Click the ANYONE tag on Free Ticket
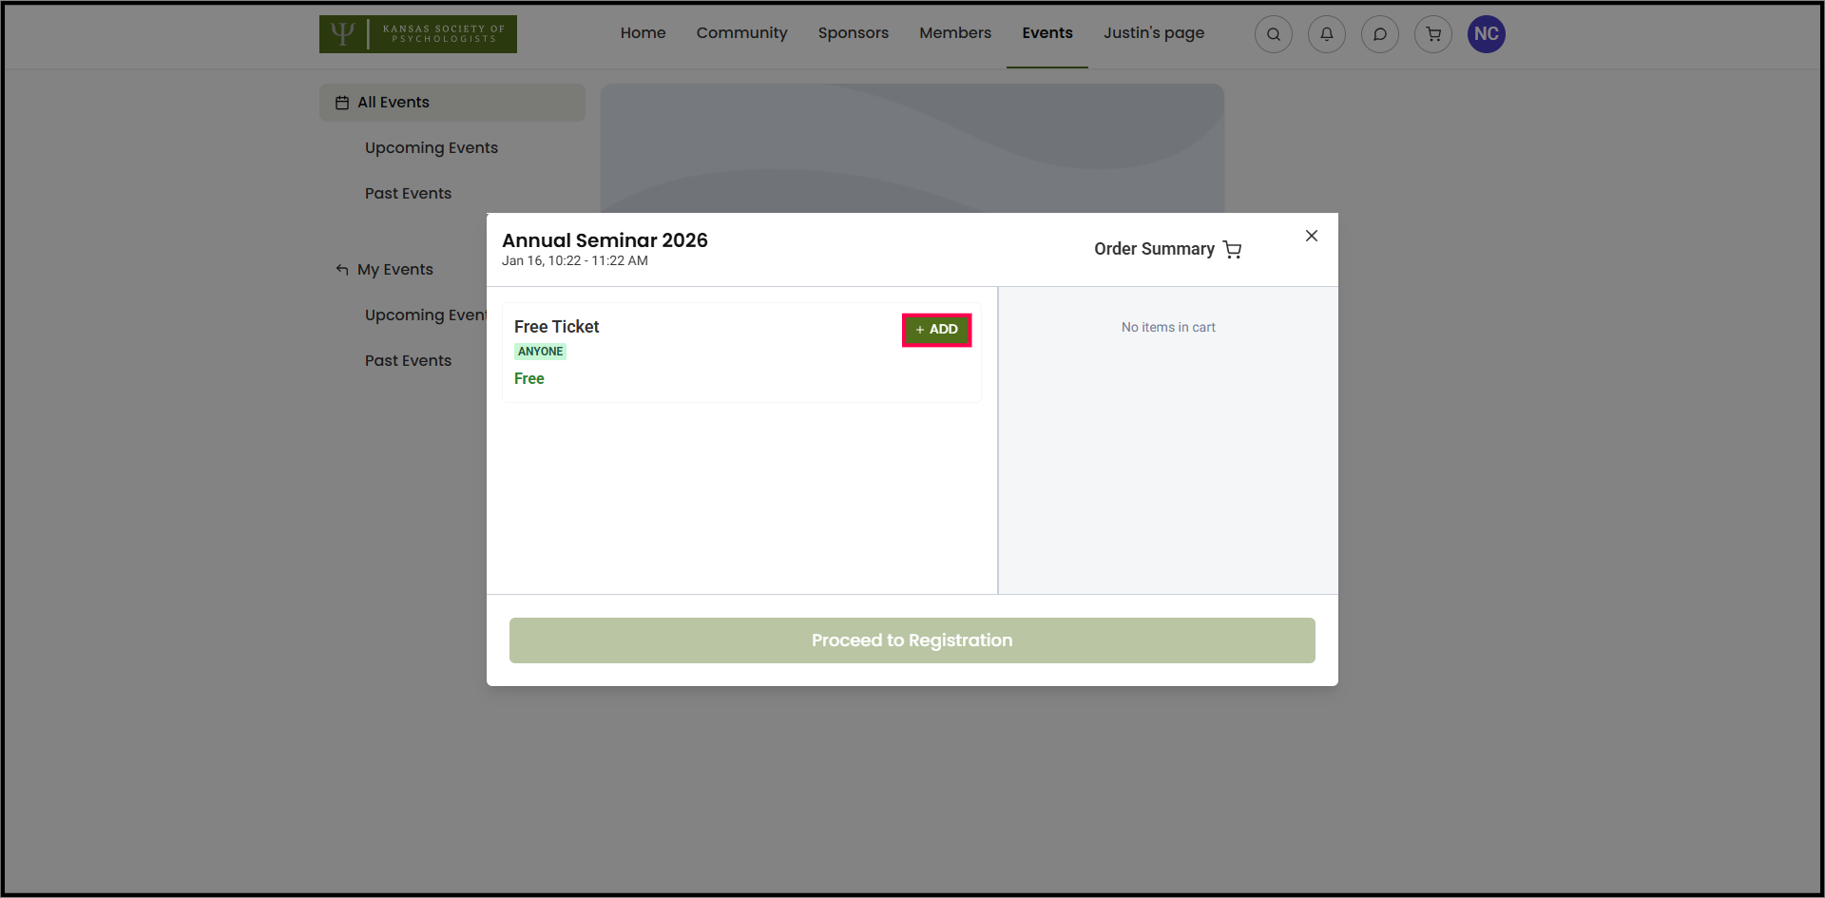Image resolution: width=1825 pixels, height=898 pixels. pyautogui.click(x=540, y=352)
